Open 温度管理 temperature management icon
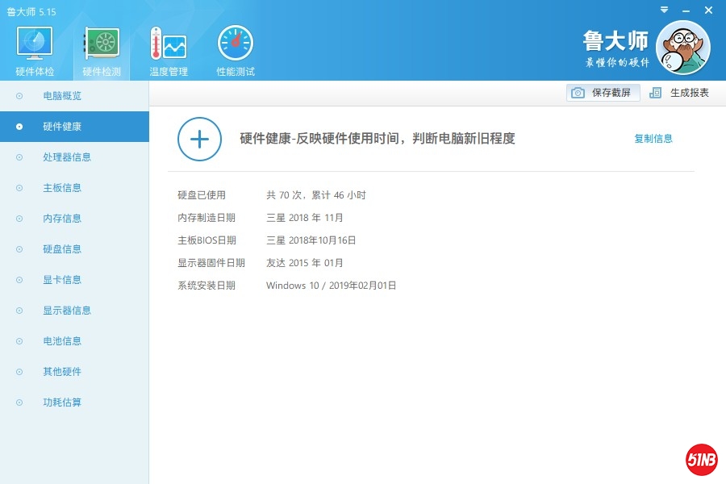Screen dimensions: 726x484 click(168, 44)
